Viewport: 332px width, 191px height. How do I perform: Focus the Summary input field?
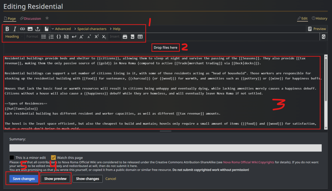pyautogui.click(x=165, y=148)
